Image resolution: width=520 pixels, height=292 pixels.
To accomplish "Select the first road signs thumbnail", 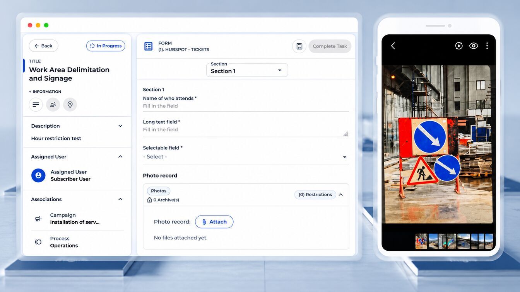I will (421, 241).
